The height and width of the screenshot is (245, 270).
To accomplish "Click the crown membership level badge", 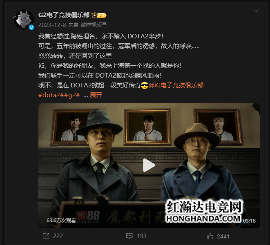I will tap(99, 16).
